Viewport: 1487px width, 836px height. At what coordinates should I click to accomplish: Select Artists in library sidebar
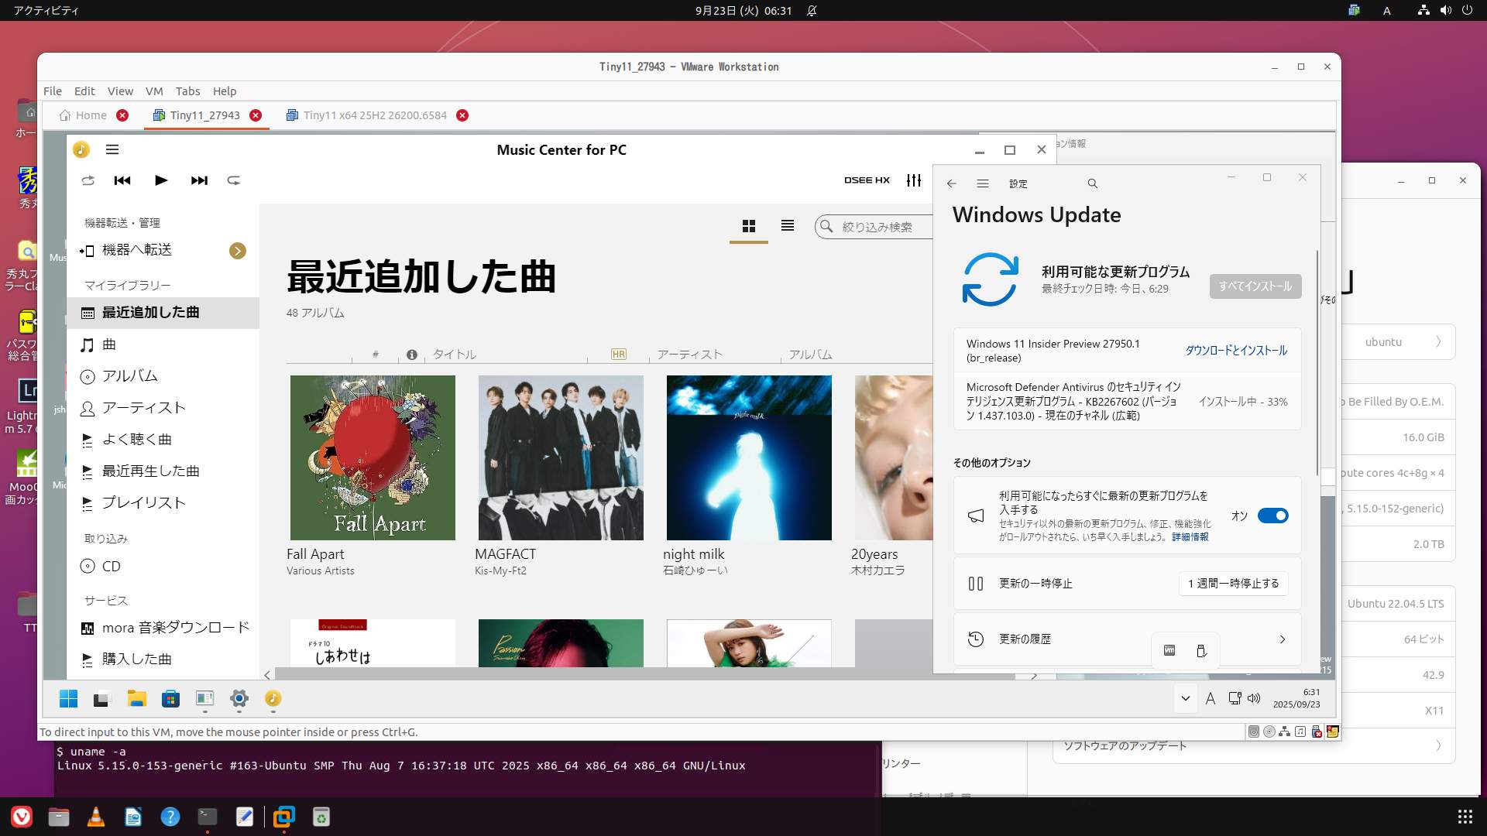(x=144, y=408)
